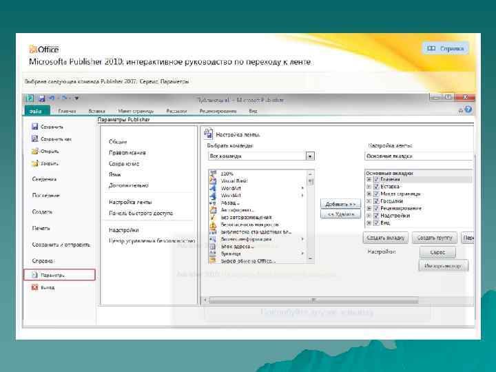Open the Основные вкладки combo box
Screen dimensions: 496x372
pyautogui.click(x=418, y=156)
